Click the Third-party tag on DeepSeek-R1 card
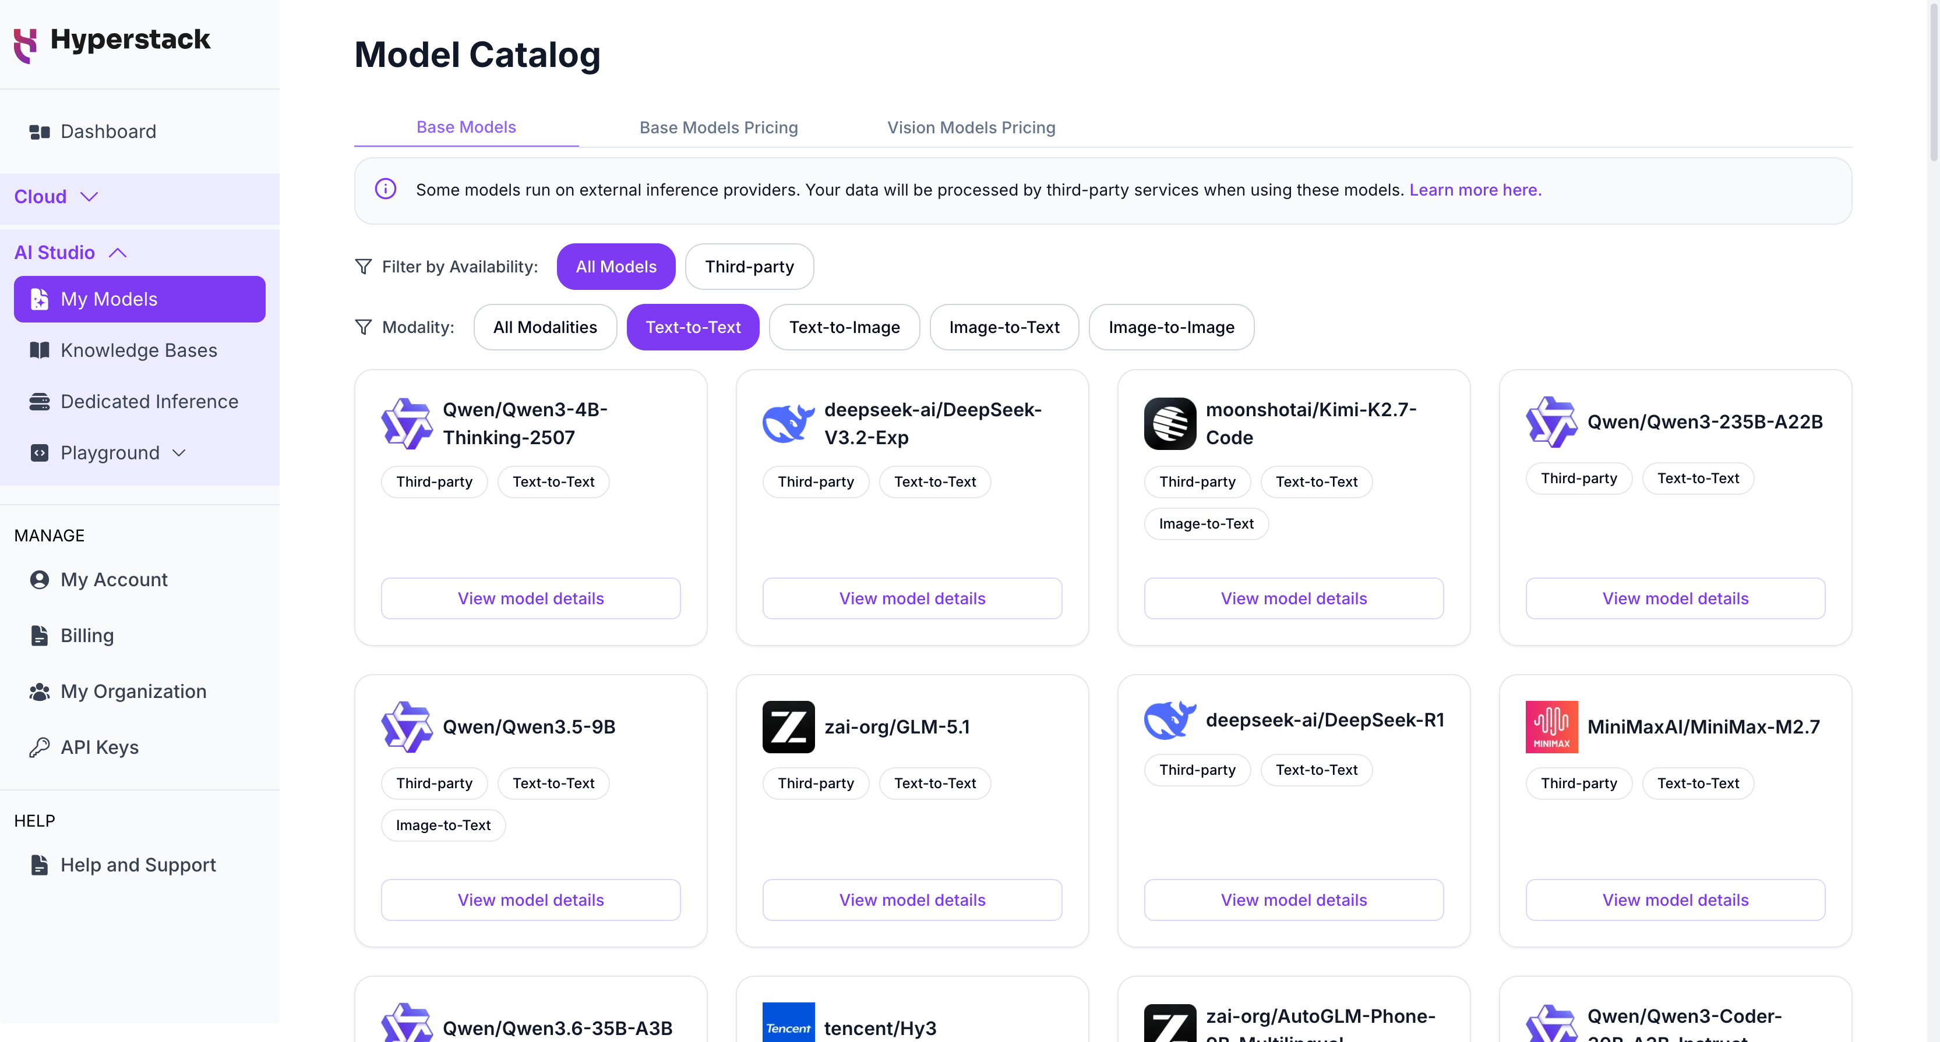The image size is (1940, 1042). click(1197, 770)
